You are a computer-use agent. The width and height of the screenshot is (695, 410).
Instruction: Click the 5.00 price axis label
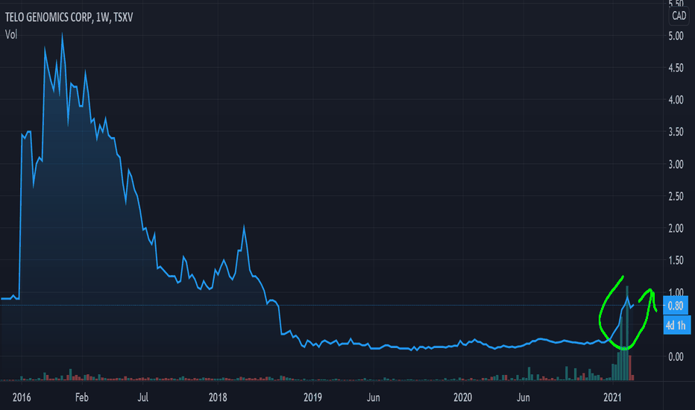[676, 36]
